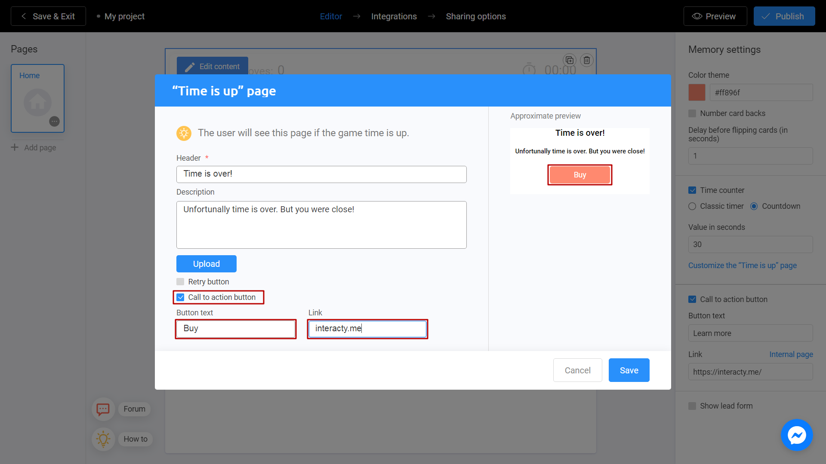Click the chat/forum message icon

coord(103,409)
